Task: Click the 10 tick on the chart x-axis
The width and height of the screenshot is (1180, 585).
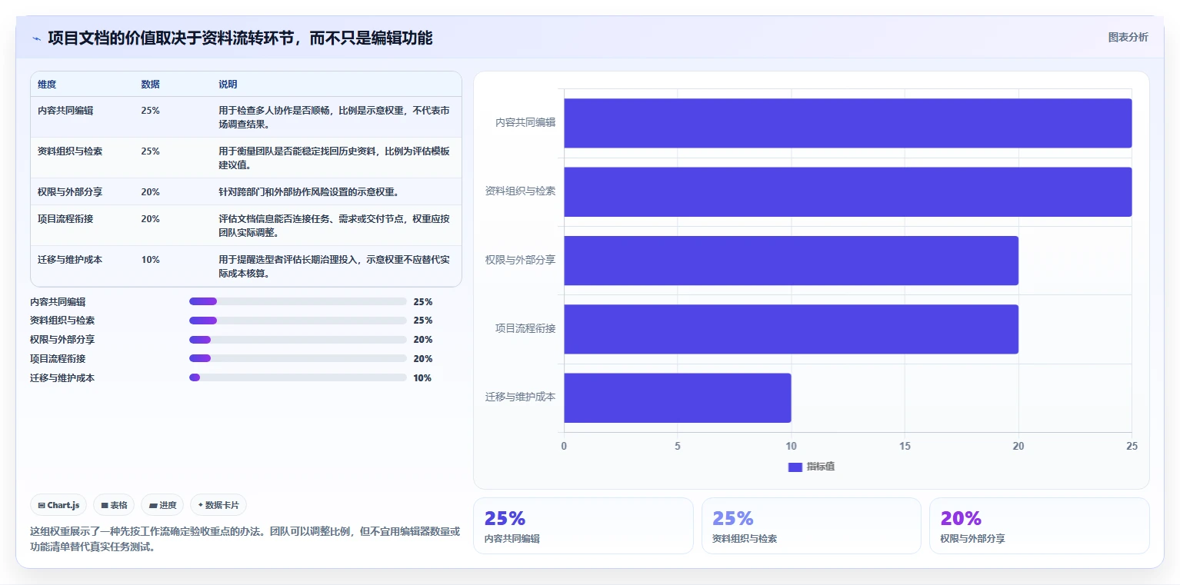Action: pyautogui.click(x=791, y=446)
